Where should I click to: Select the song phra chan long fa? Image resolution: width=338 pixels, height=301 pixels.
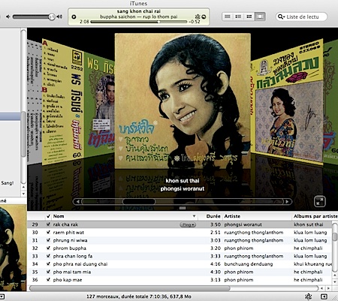click(73, 256)
